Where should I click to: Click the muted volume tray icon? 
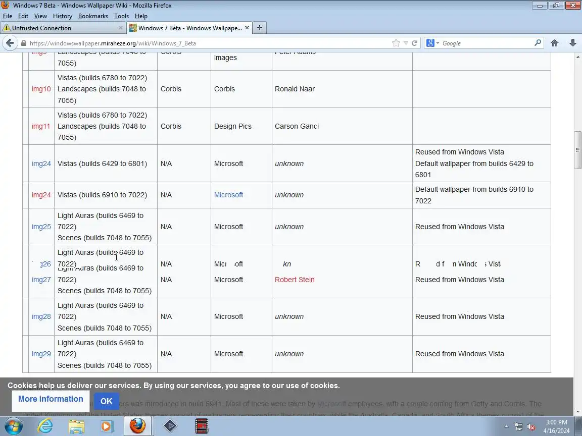pos(531,427)
